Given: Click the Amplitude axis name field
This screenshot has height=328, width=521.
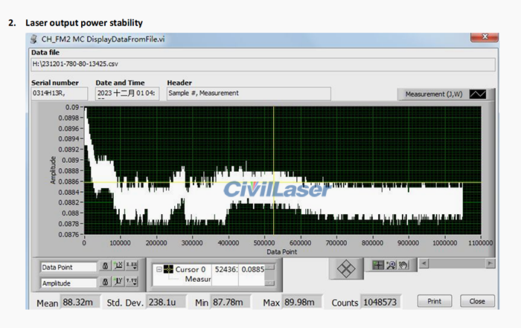Looking at the screenshot, I should [68, 283].
